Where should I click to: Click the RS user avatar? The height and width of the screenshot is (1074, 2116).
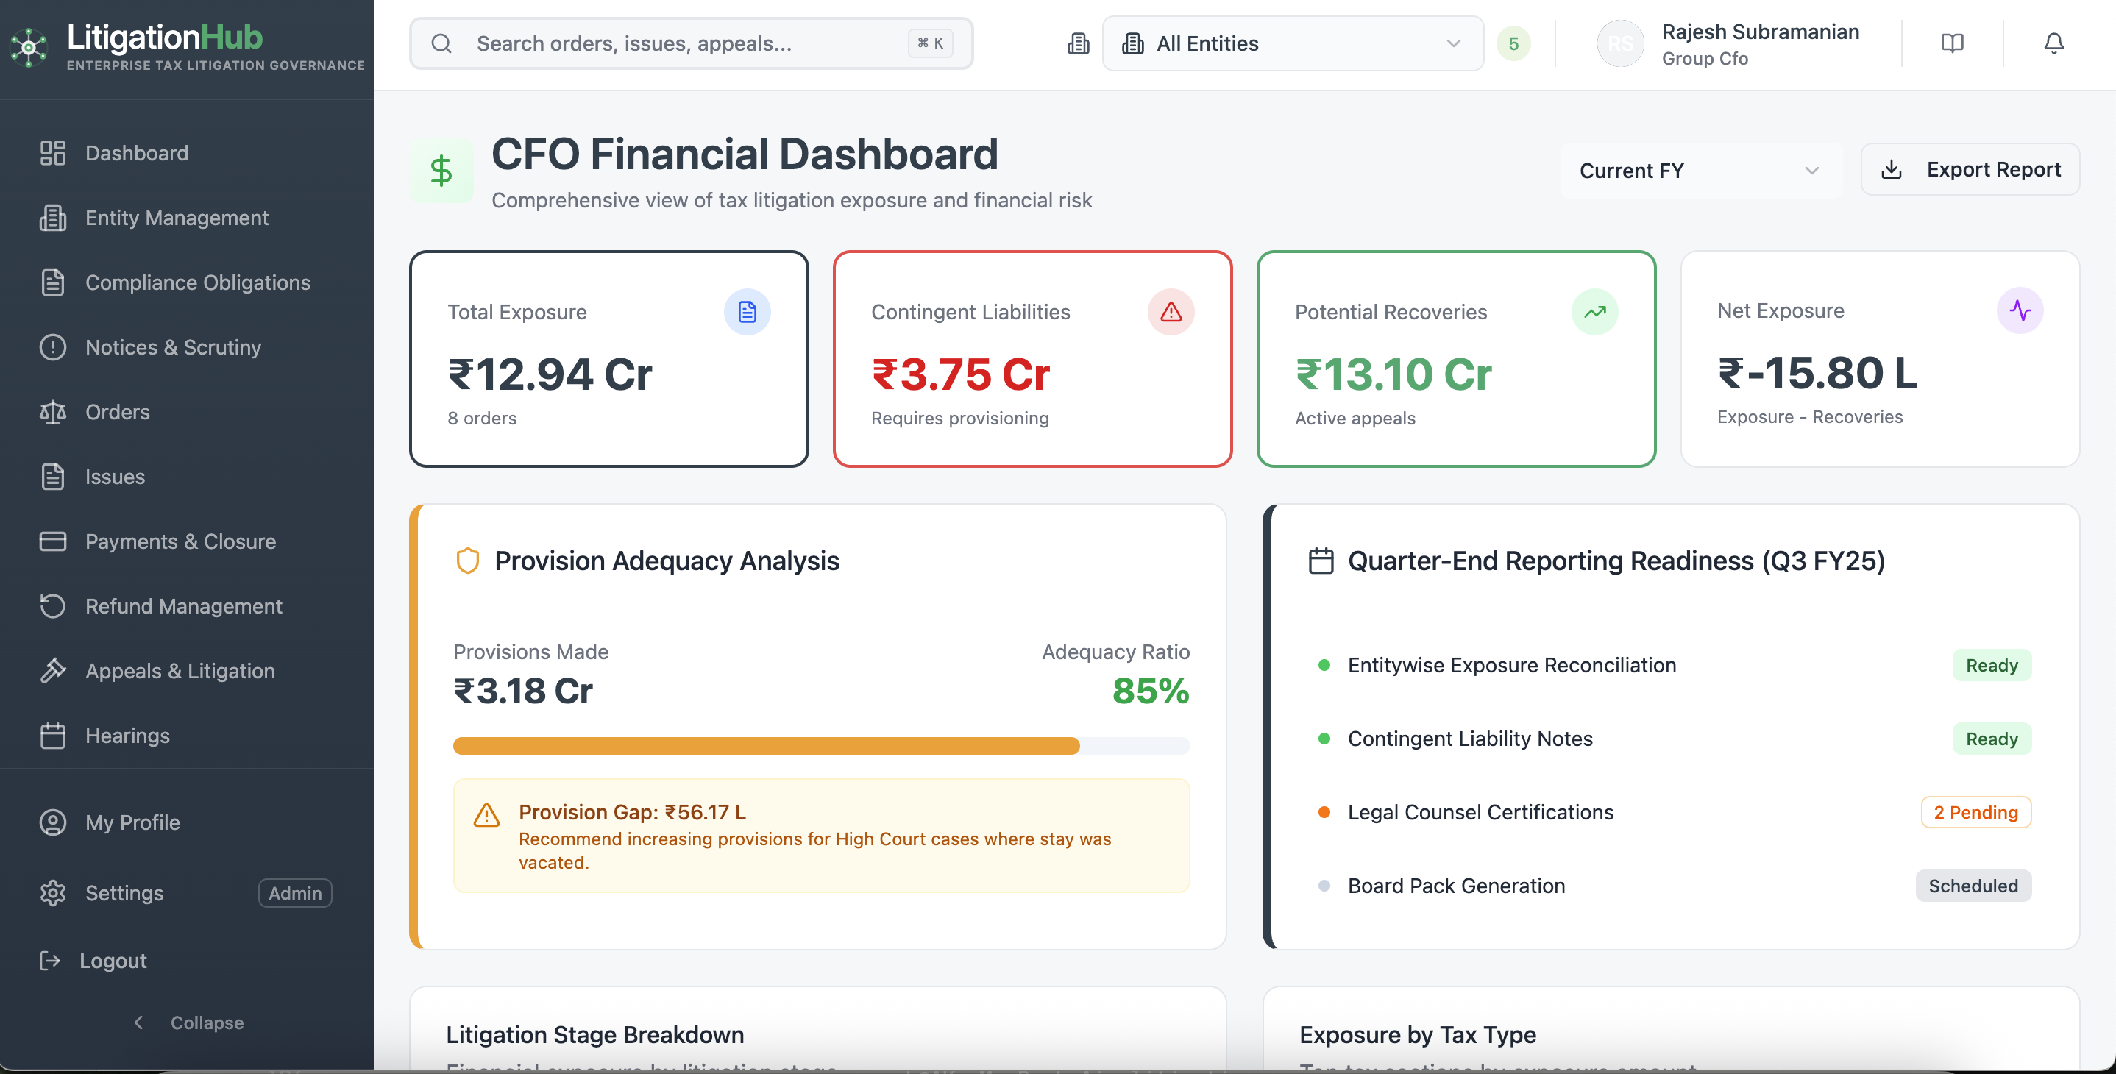(x=1620, y=43)
